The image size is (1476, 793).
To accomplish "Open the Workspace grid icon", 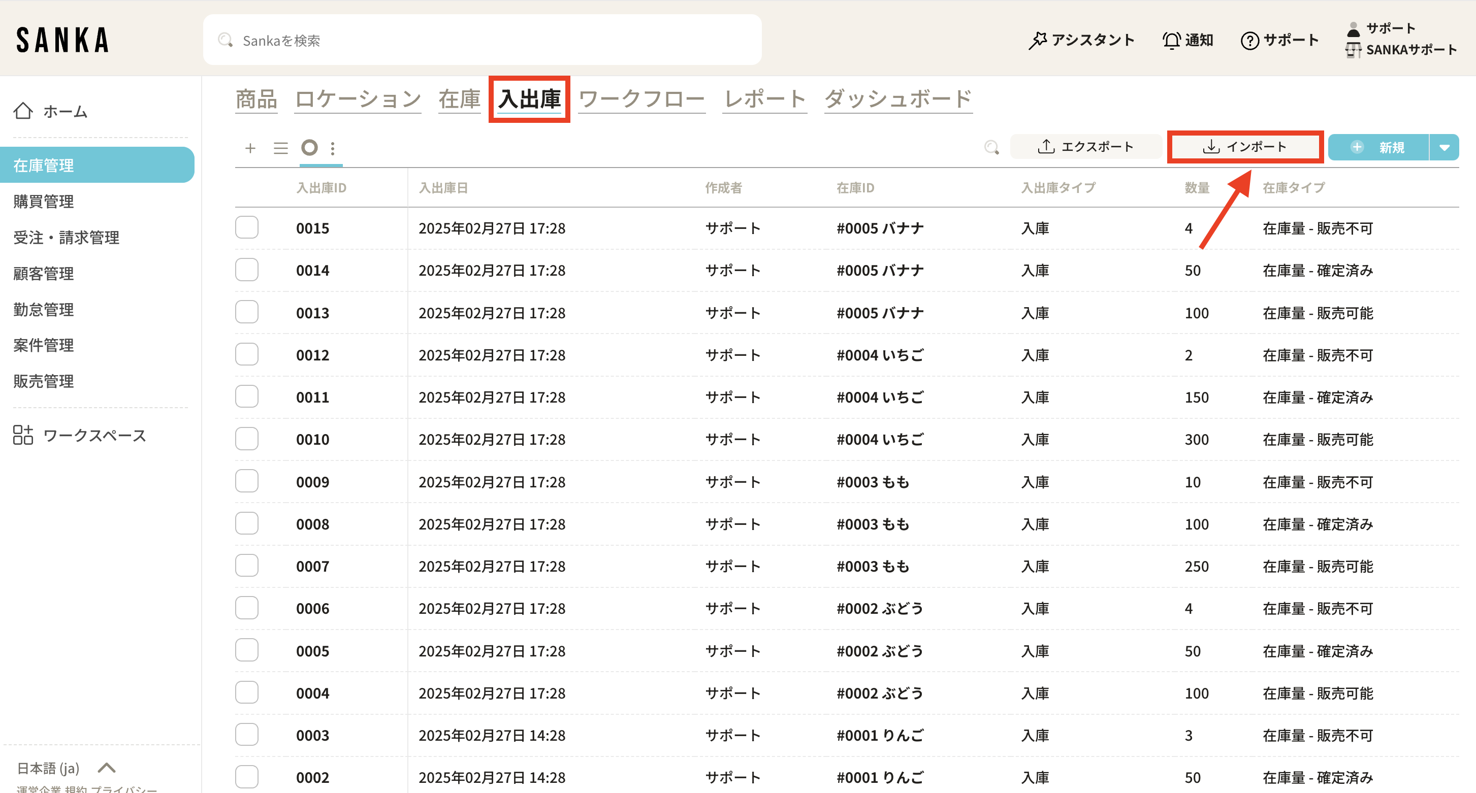I will coord(23,435).
